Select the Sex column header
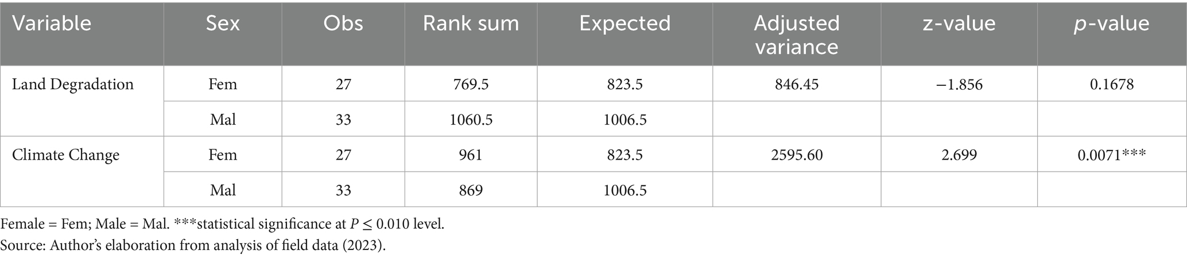 click(x=223, y=23)
